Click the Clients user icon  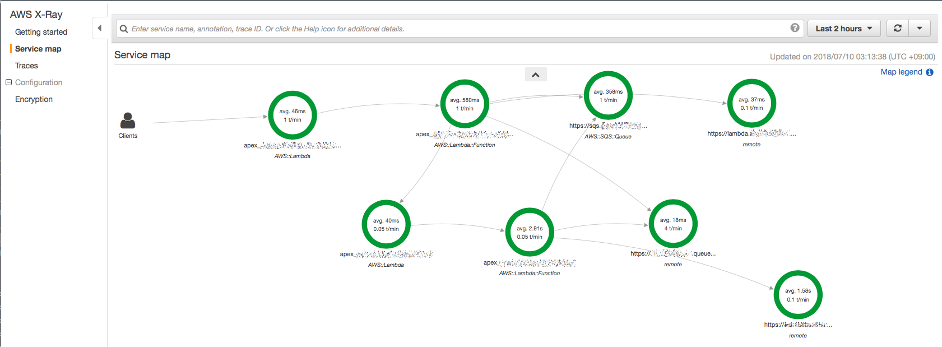click(x=128, y=121)
